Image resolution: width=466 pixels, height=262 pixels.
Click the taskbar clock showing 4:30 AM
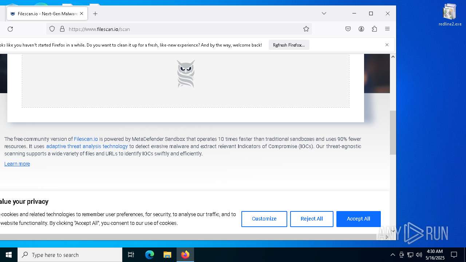click(x=435, y=255)
